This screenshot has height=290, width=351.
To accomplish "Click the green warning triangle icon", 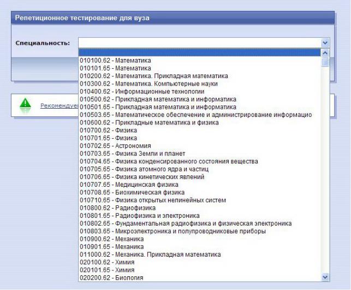I will [x=25, y=103].
